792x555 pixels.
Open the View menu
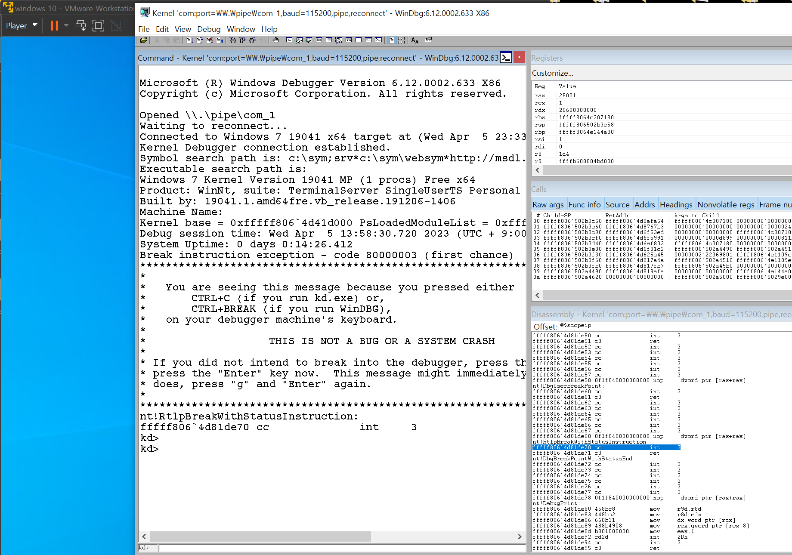[183, 29]
